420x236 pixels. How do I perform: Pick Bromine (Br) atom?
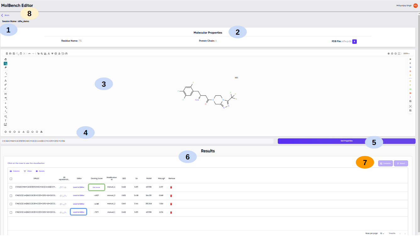point(410,93)
